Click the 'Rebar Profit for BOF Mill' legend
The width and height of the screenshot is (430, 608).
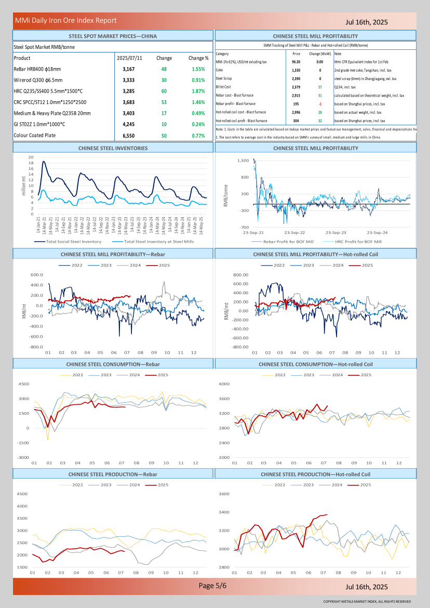(x=283, y=242)
